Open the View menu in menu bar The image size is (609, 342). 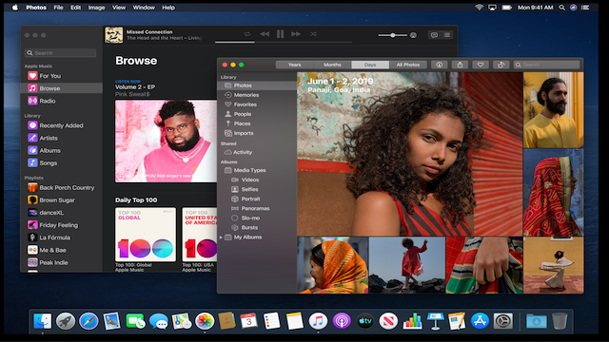tap(119, 8)
